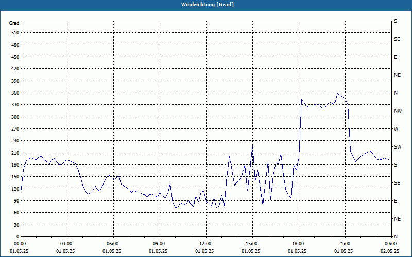The image size is (412, 257).
Task: Select the 150 degree label
Action: coord(15,177)
